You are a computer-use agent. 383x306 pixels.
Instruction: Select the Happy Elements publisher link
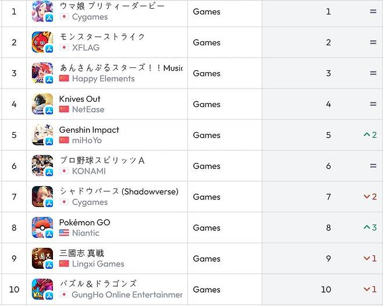coord(103,79)
